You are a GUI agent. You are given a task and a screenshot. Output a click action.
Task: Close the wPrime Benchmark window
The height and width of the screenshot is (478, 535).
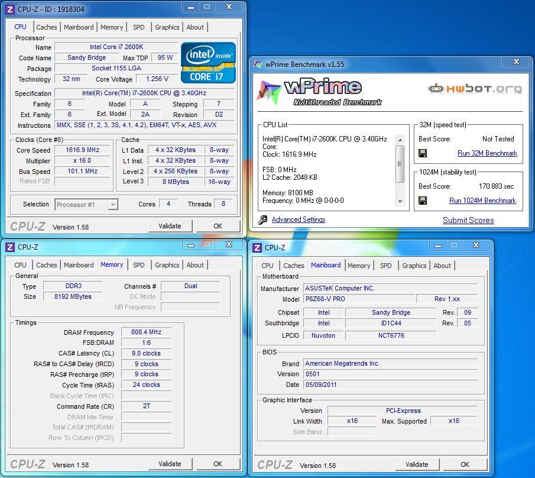(x=516, y=62)
